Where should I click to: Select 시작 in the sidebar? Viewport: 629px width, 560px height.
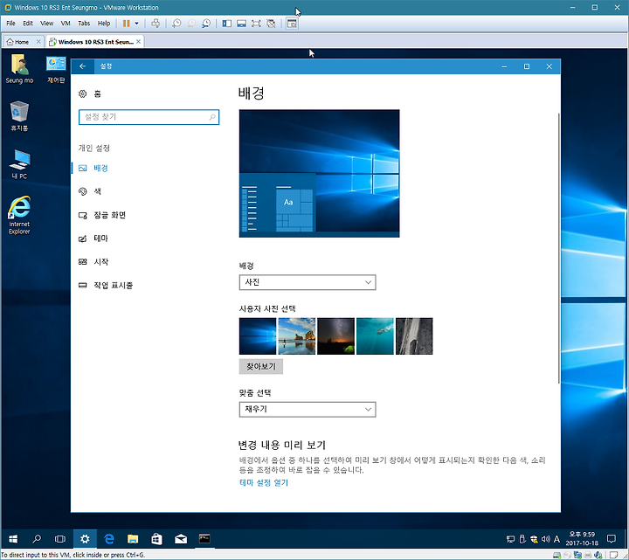(x=93, y=262)
